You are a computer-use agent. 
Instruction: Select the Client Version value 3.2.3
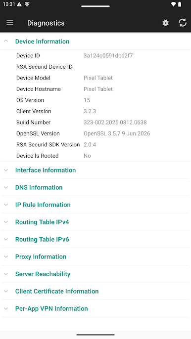click(x=90, y=111)
